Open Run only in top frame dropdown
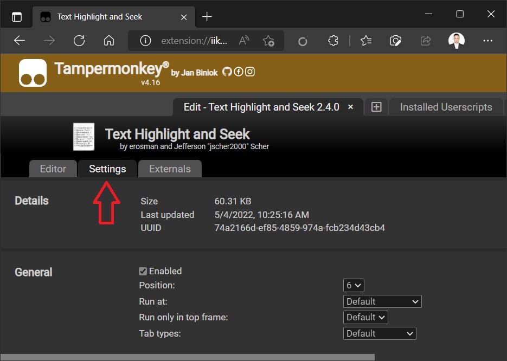 point(365,318)
